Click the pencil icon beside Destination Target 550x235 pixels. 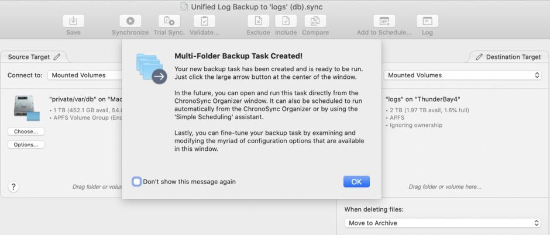(479, 57)
